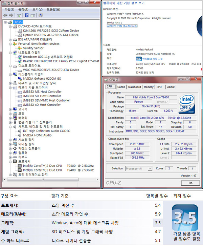This screenshot has height=246, width=203.
Task: Click the second T9400 processor chip icon
Action: click(20, 170)
